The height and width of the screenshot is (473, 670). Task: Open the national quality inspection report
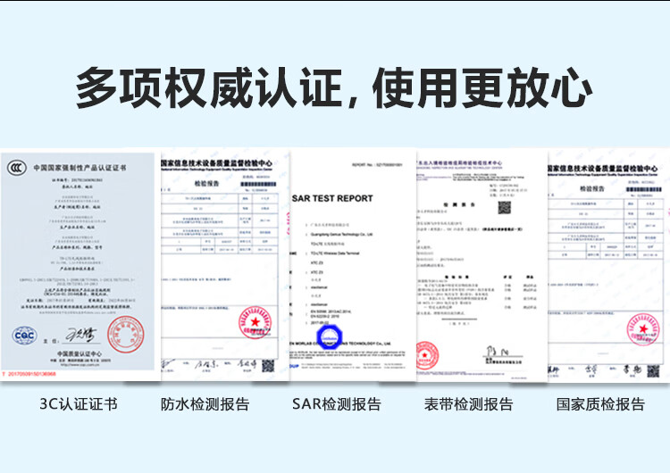pyautogui.click(x=609, y=265)
